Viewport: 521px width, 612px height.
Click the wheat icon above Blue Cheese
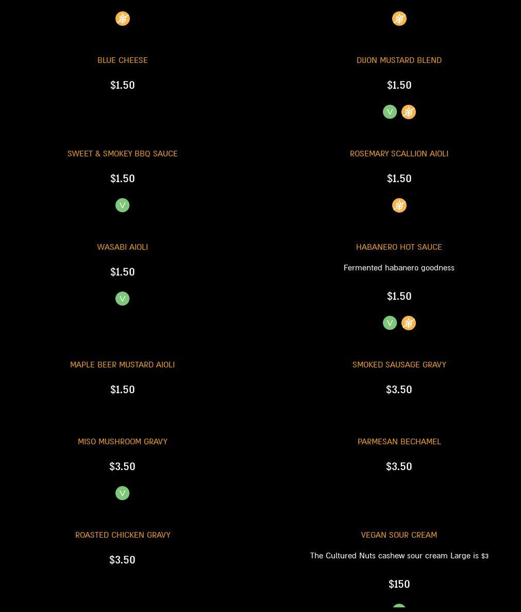click(x=123, y=19)
